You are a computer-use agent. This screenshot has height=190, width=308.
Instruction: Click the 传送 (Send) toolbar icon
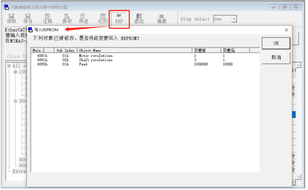point(83,19)
